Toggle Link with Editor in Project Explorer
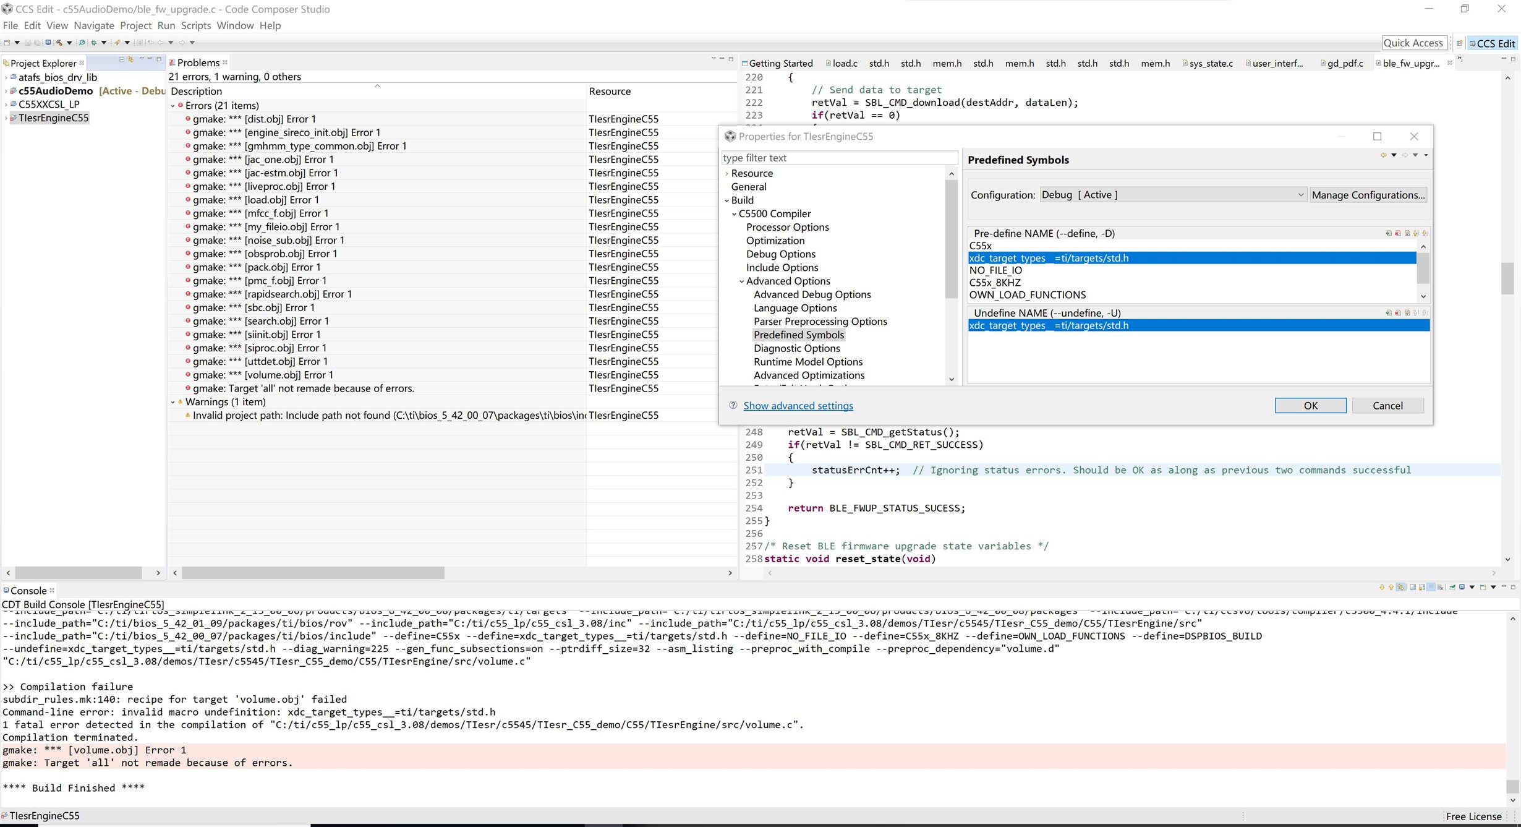The height and width of the screenshot is (827, 1521). pos(130,59)
